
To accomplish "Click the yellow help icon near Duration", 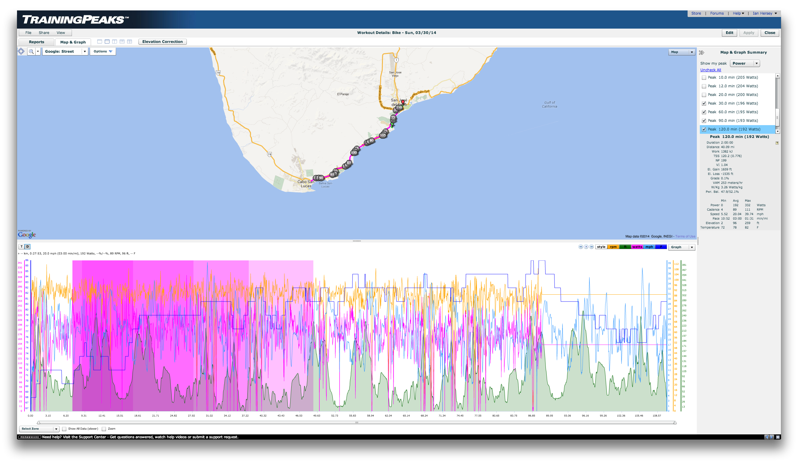I will tap(777, 143).
